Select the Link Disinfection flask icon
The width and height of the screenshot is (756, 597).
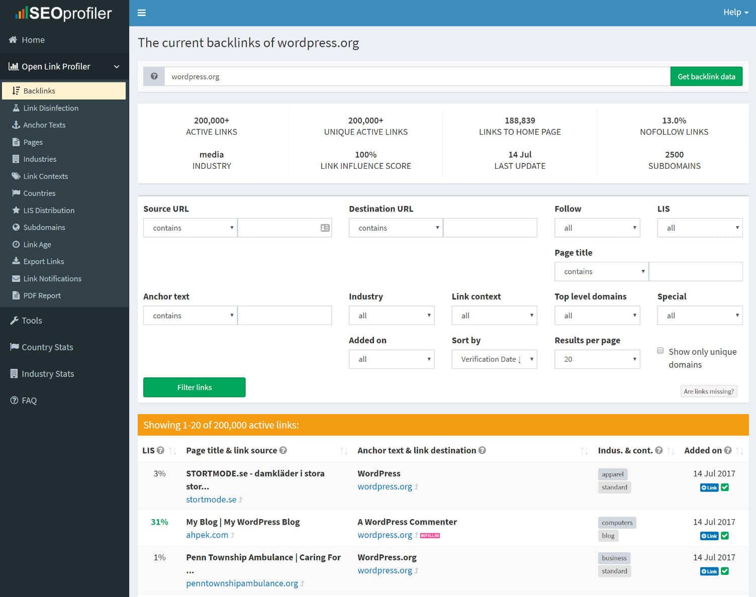(16, 108)
